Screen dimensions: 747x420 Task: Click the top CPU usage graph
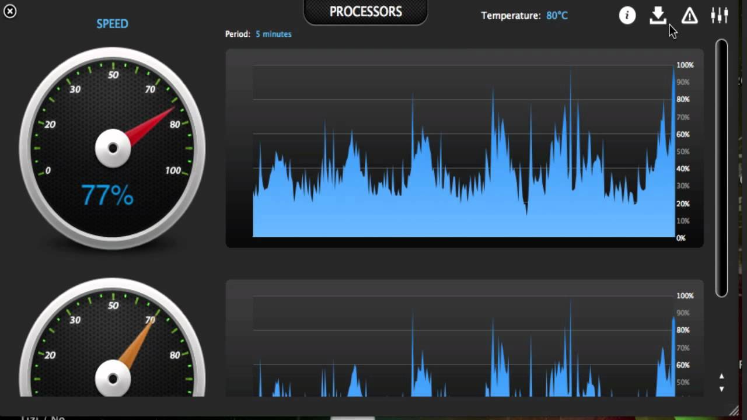click(465, 148)
